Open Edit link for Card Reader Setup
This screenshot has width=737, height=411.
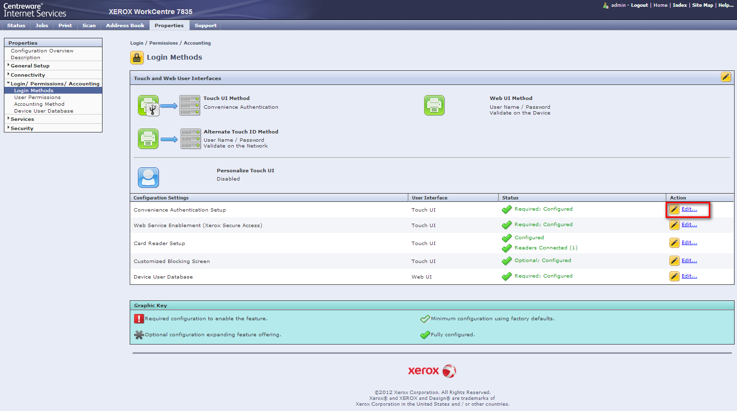point(689,242)
